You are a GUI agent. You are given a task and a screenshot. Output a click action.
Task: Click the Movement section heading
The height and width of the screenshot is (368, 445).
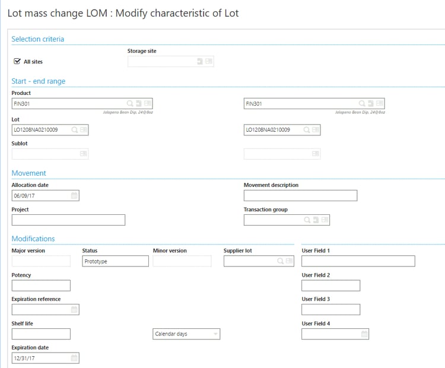point(28,173)
